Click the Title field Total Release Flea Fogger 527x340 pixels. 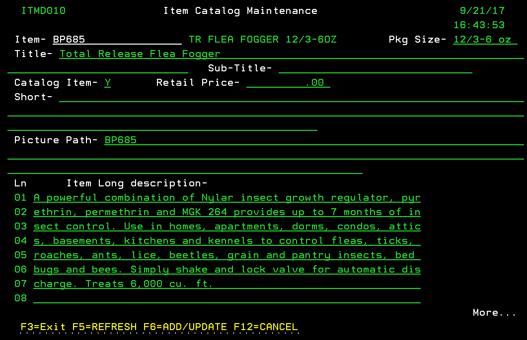click(x=291, y=54)
